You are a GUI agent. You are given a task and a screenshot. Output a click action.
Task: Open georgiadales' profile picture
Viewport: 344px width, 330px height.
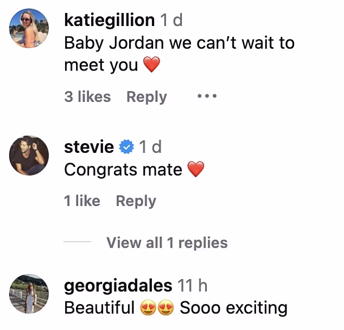pos(29,294)
